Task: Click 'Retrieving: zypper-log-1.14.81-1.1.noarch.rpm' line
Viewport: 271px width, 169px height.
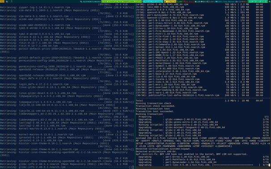Action: tap(67, 8)
